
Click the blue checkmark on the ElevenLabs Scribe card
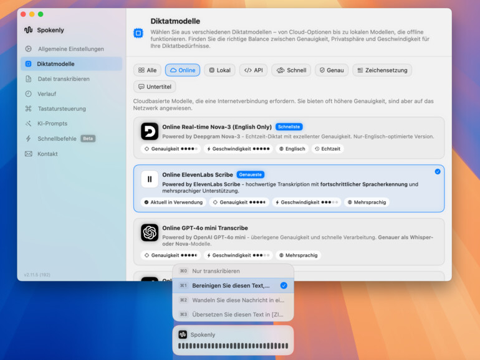tap(438, 171)
